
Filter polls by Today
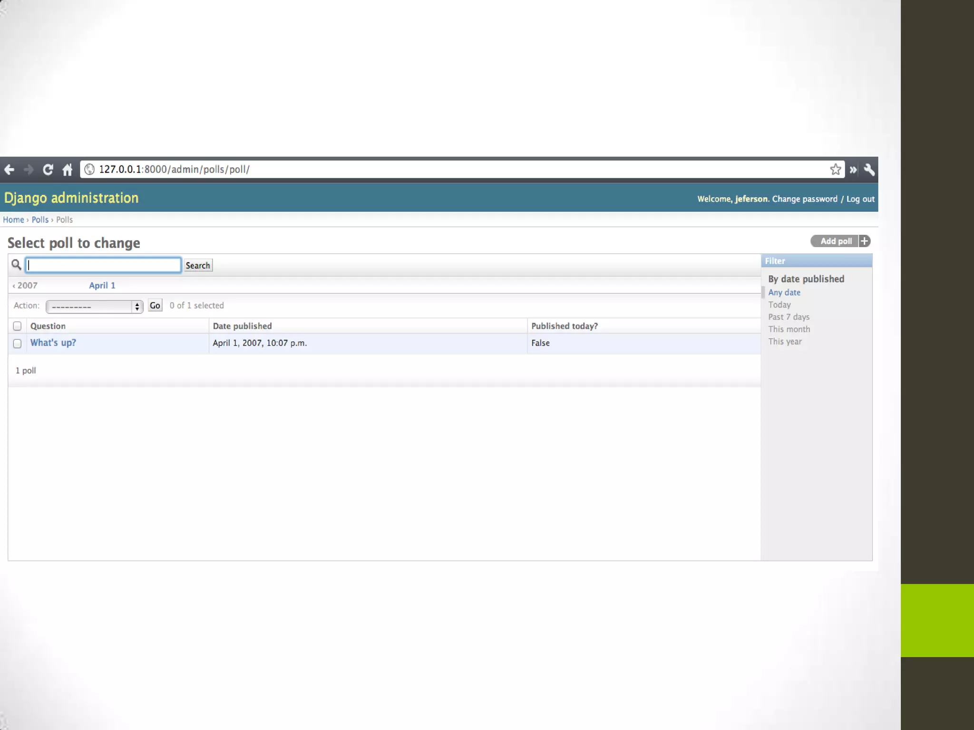(779, 305)
